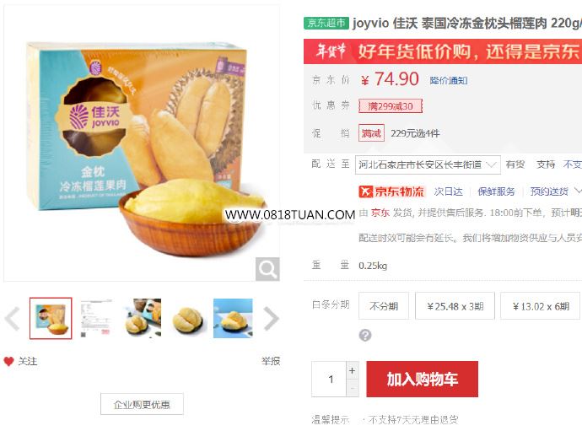
Task: Click the 降价通知 link
Action: click(449, 80)
